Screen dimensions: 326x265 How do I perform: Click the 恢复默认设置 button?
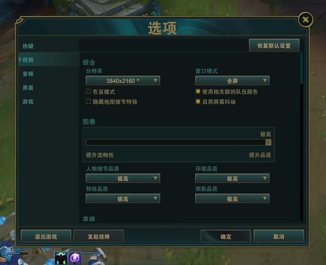[274, 45]
